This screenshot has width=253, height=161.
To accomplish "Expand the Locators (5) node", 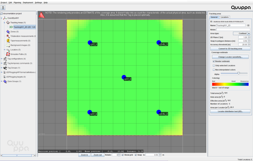I will (4, 50).
